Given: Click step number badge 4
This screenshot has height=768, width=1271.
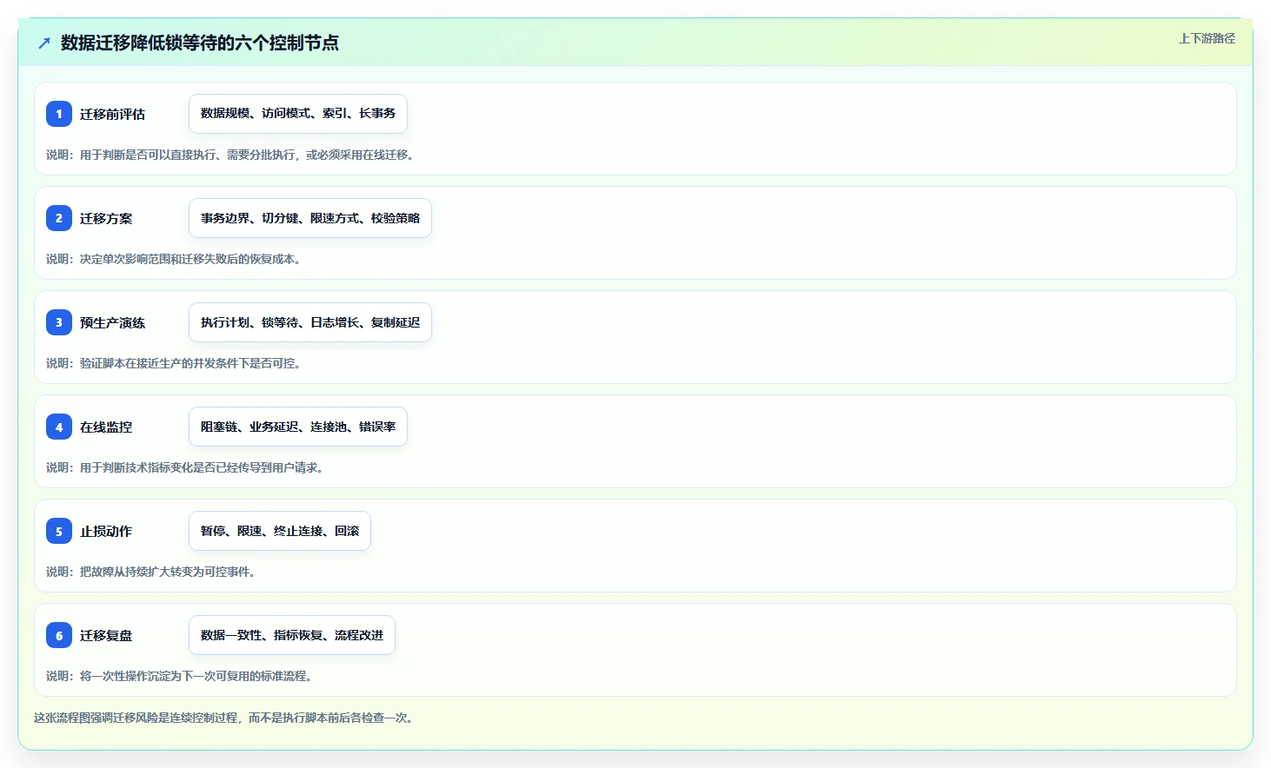Looking at the screenshot, I should click(59, 427).
